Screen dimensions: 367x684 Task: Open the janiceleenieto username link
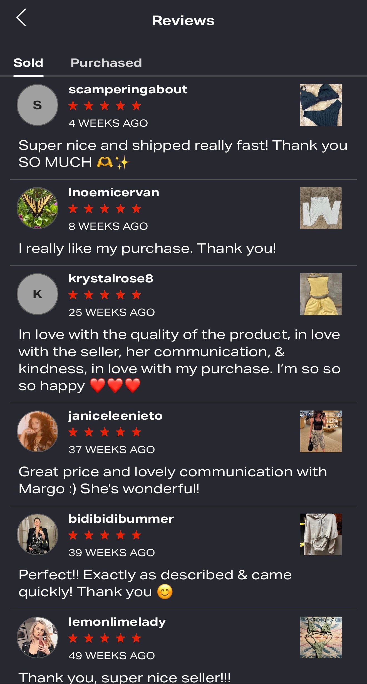tap(115, 416)
